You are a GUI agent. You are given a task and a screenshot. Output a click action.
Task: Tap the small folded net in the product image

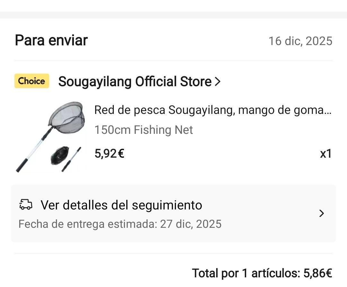[x=60, y=155]
